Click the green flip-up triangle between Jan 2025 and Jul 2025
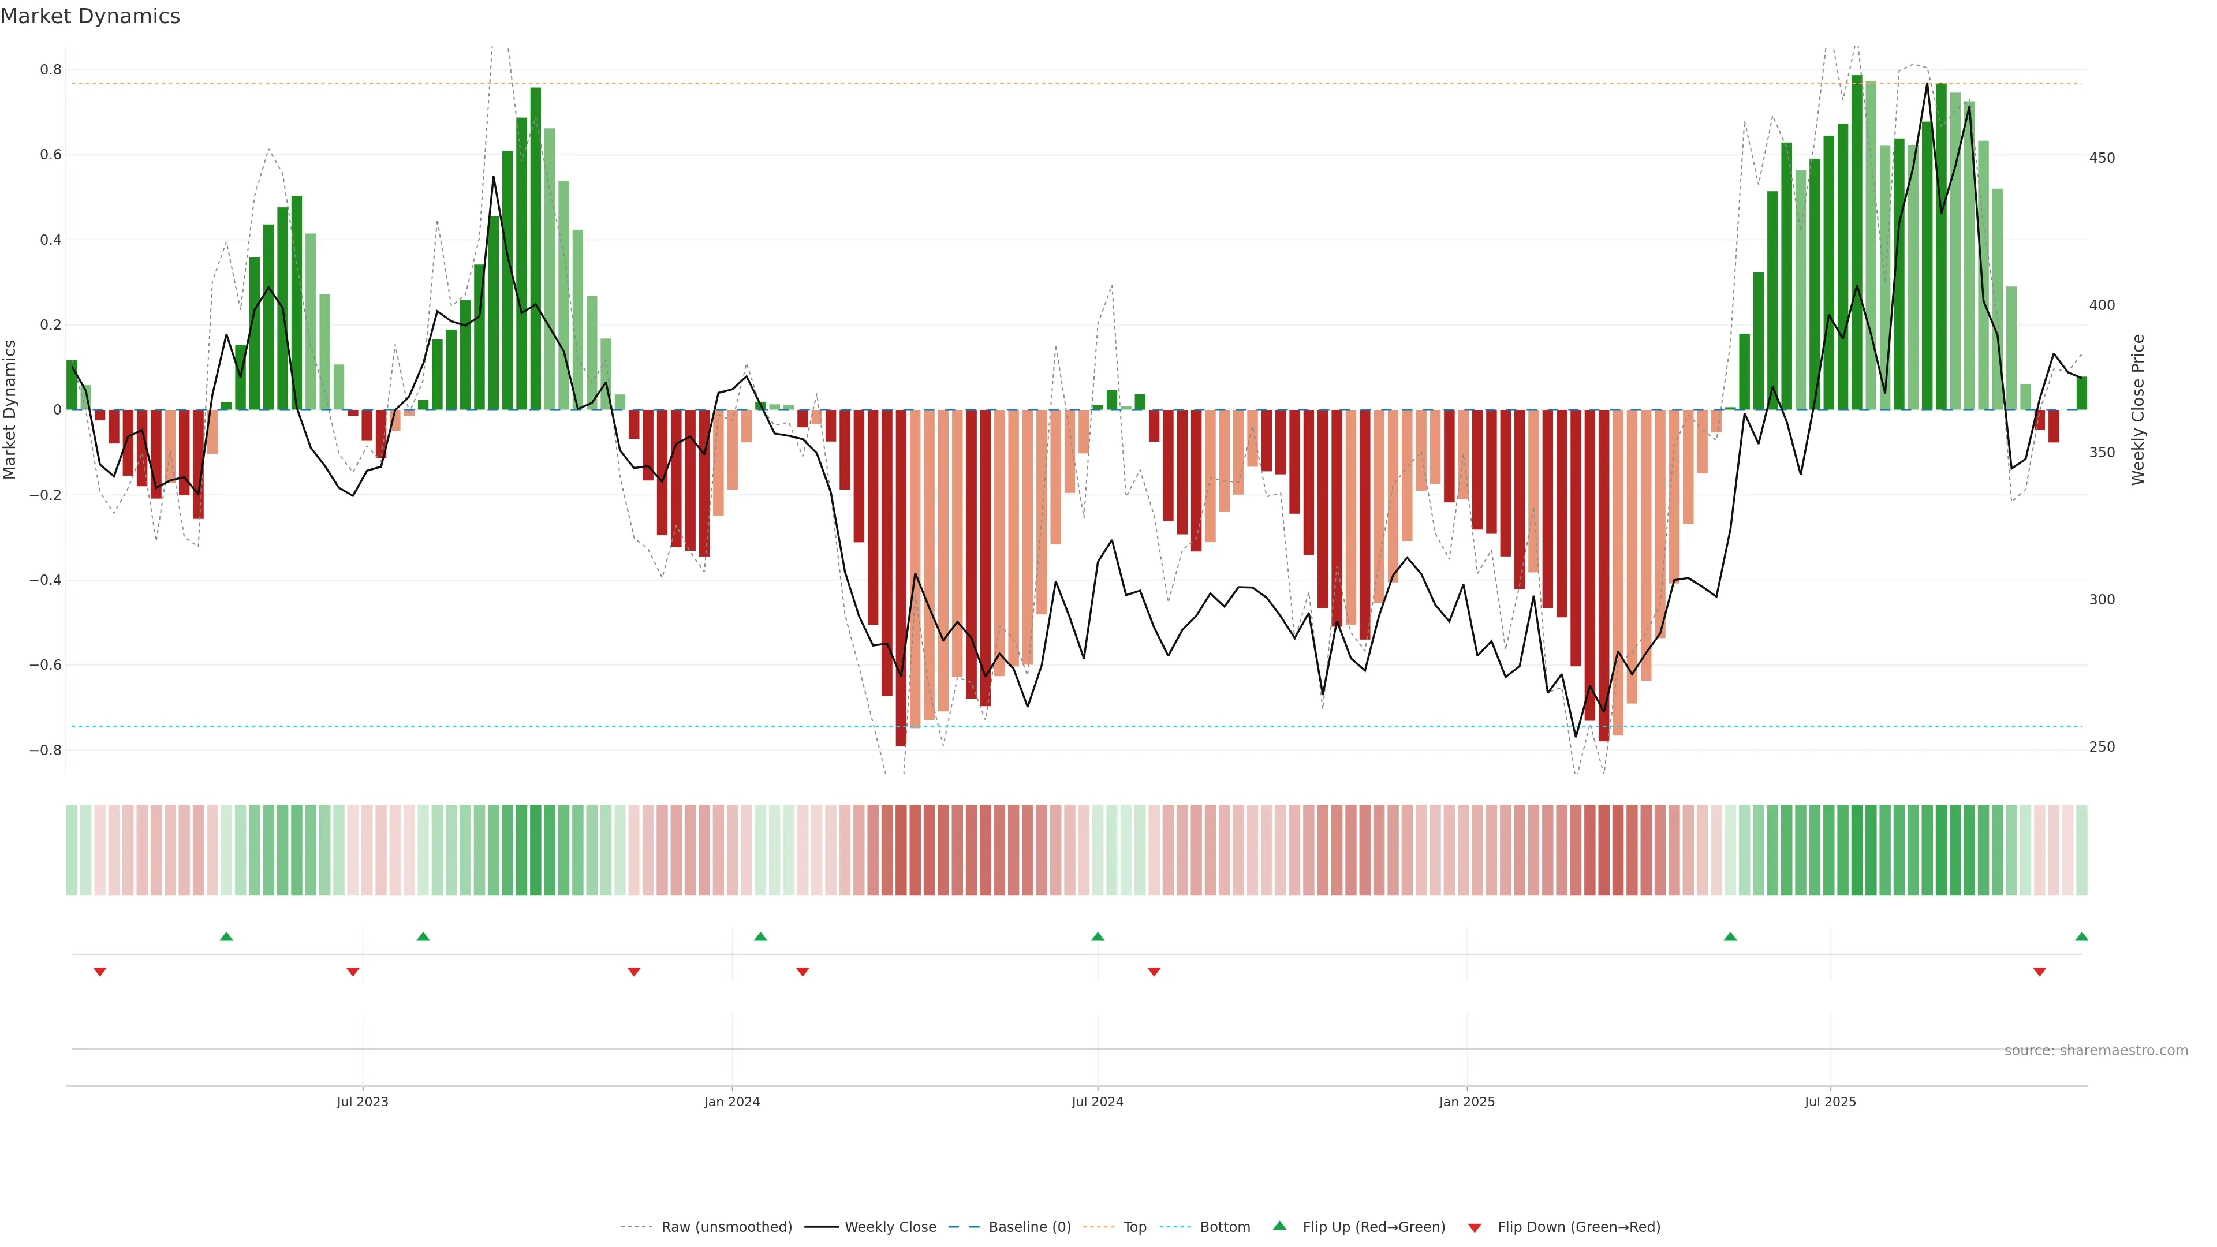The image size is (2217, 1247). pos(1730,936)
